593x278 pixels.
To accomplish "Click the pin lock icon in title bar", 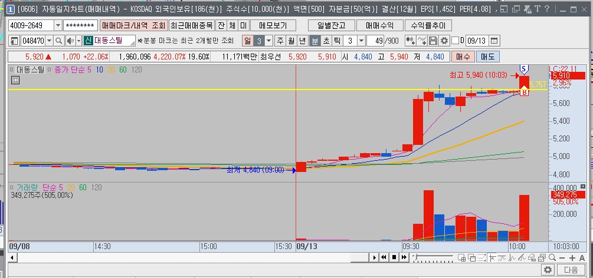I will 527,9.
